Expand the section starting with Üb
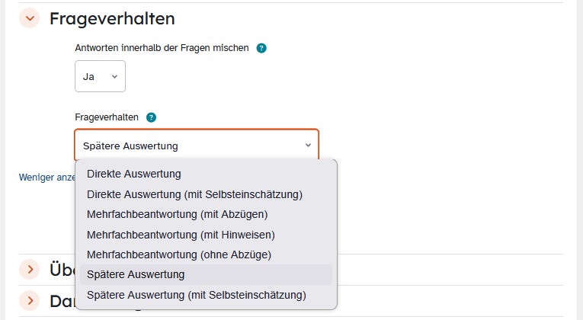Image resolution: width=583 pixels, height=320 pixels. [30, 269]
